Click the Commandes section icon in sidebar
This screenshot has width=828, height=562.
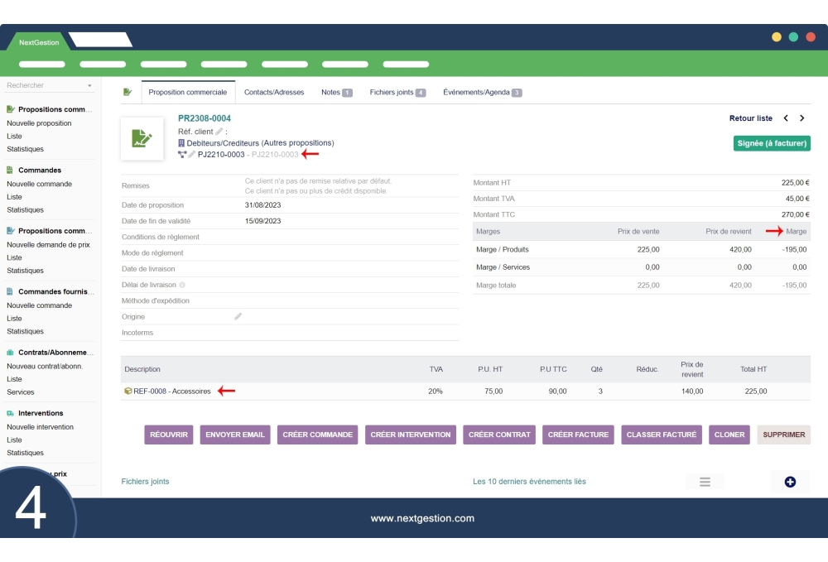8,171
